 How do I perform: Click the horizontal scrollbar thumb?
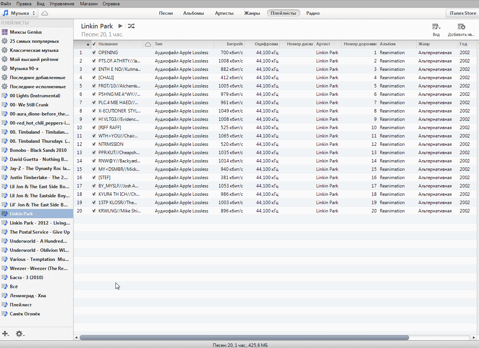coord(244,337)
